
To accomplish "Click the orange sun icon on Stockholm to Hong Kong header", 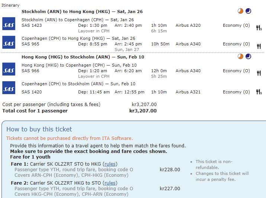I will (241, 11).
